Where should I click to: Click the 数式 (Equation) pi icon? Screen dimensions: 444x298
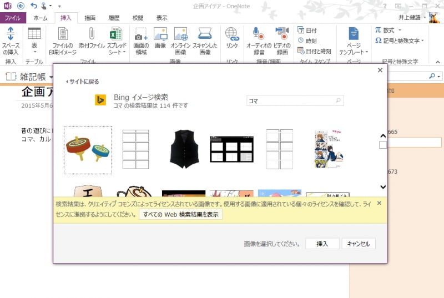tap(378, 30)
